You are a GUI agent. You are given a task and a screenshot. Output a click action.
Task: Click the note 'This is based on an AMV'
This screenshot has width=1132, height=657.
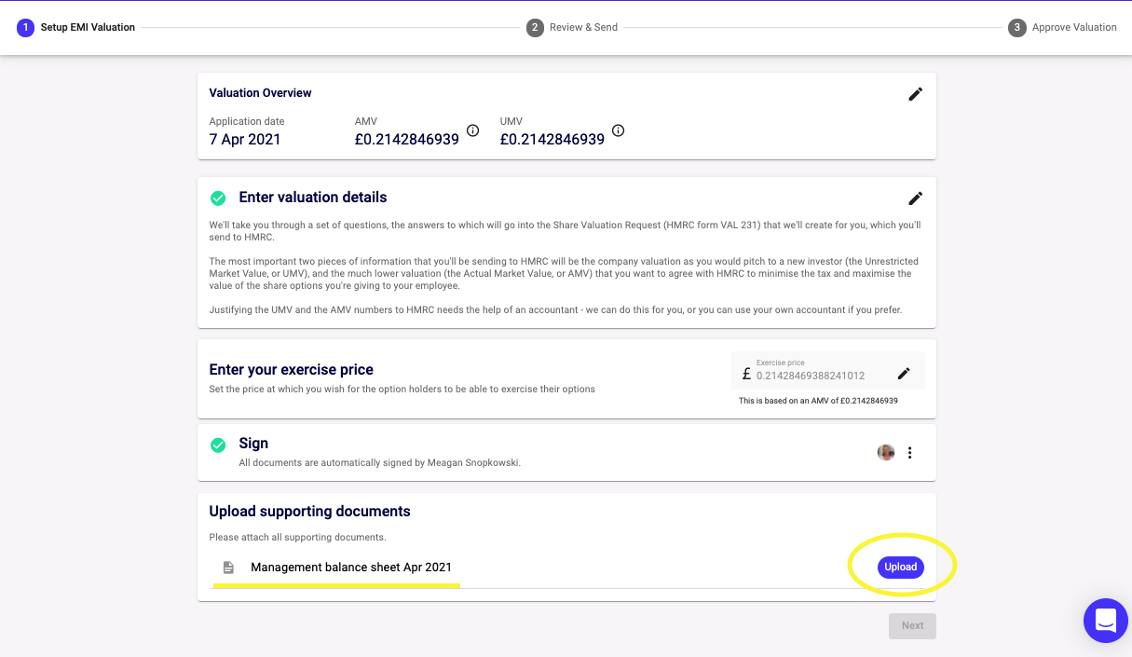(x=818, y=401)
